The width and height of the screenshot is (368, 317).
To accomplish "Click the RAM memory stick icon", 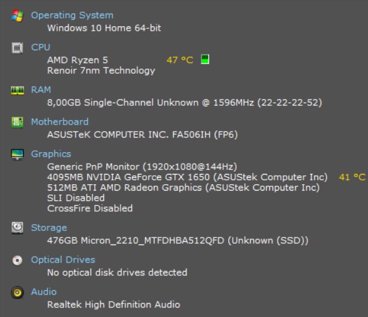I will [x=17, y=90].
